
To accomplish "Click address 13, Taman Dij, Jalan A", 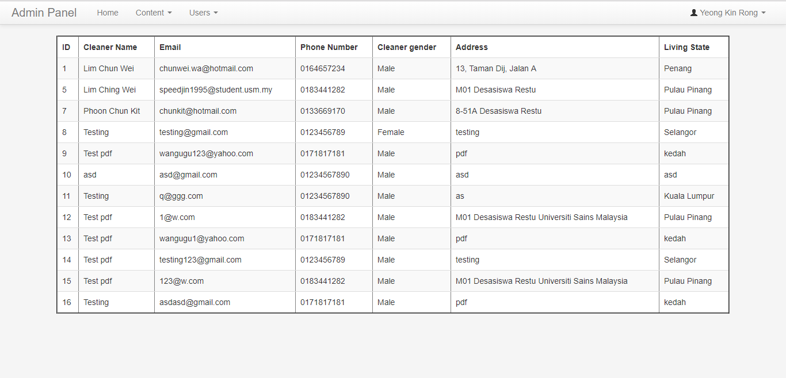I will (x=495, y=68).
